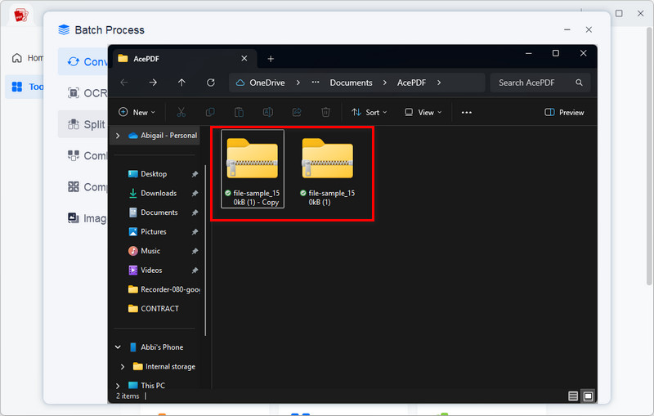
Task: Close the Batch Process dialog
Action: pos(589,29)
